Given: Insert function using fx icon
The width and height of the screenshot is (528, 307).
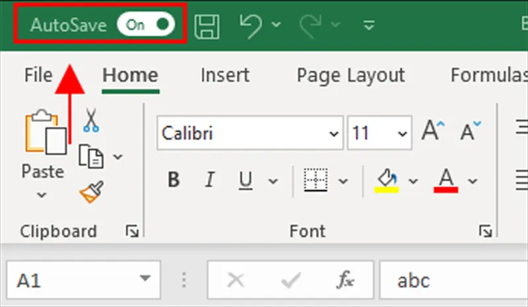Looking at the screenshot, I should click(345, 281).
